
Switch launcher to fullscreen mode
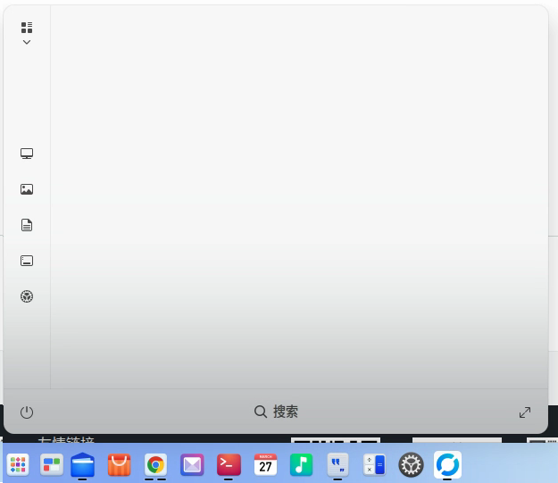click(525, 412)
